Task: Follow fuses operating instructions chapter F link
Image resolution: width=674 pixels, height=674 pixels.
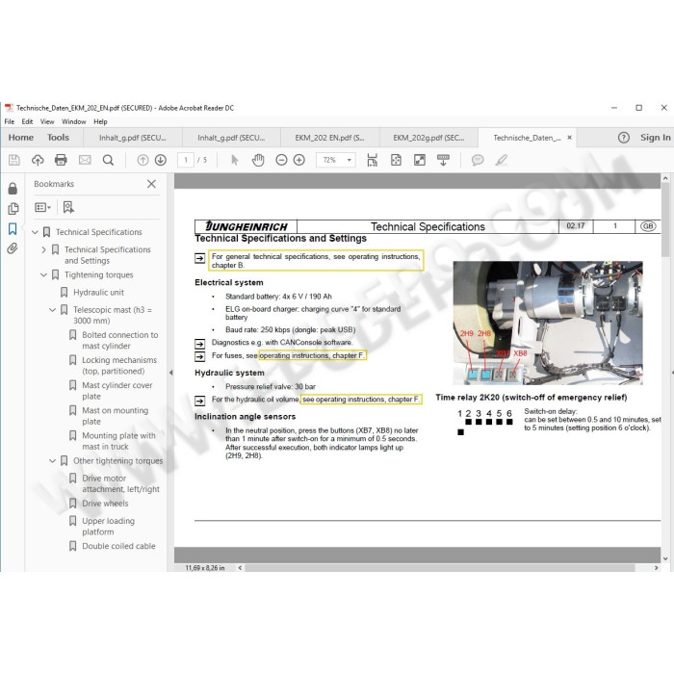Action: 313,356
